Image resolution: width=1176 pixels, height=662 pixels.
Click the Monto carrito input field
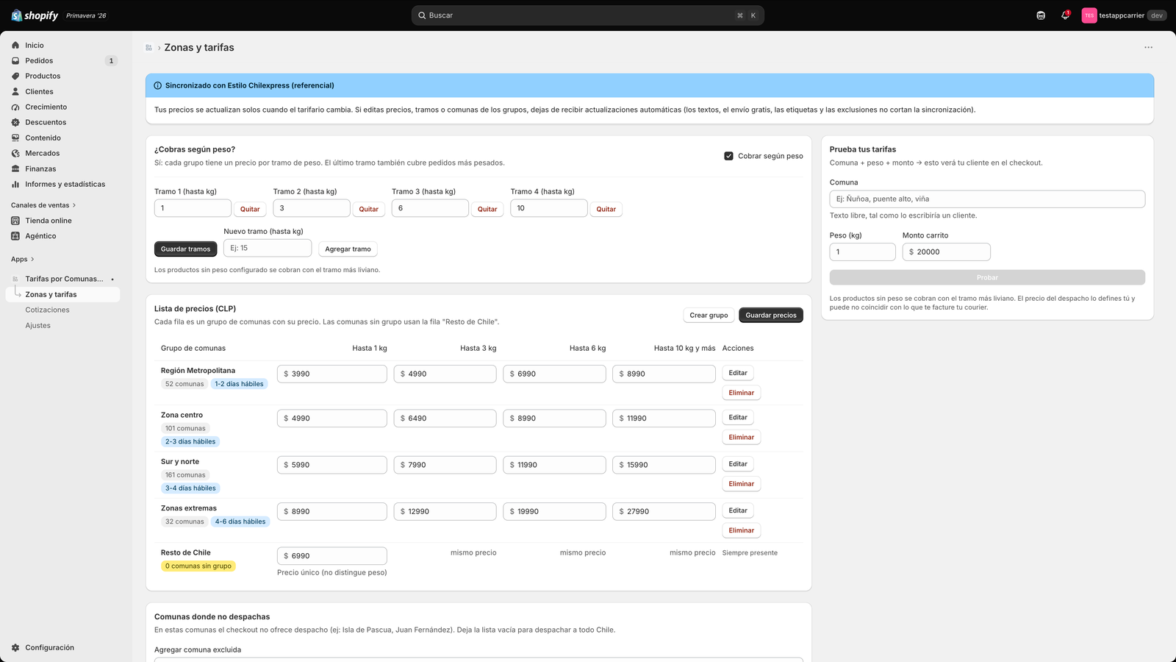coord(947,252)
